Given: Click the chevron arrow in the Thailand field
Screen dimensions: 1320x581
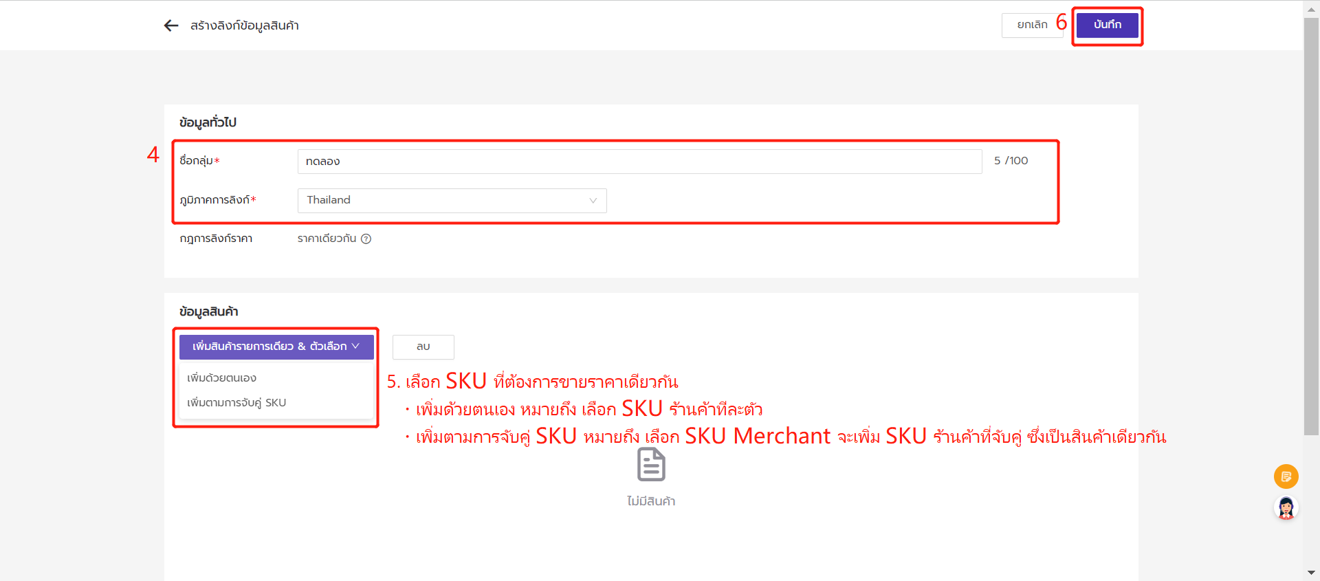Looking at the screenshot, I should (593, 201).
